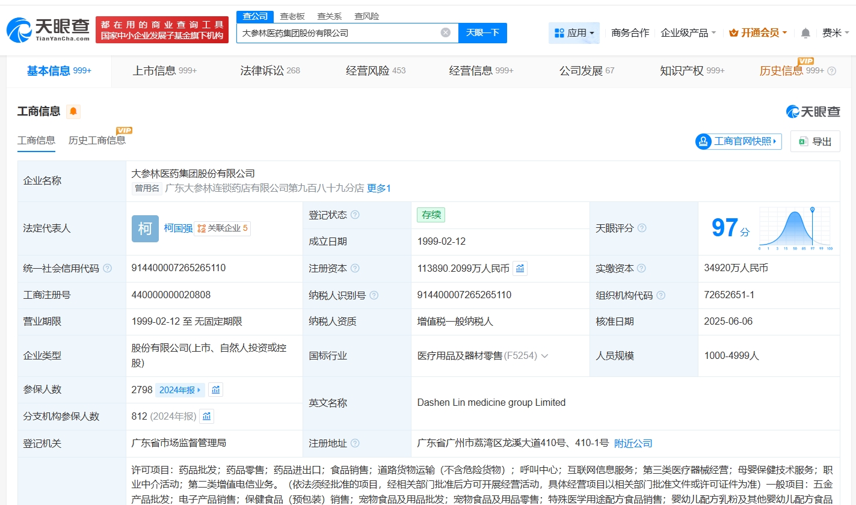Open legal representative 柯国强 link

coord(178,228)
